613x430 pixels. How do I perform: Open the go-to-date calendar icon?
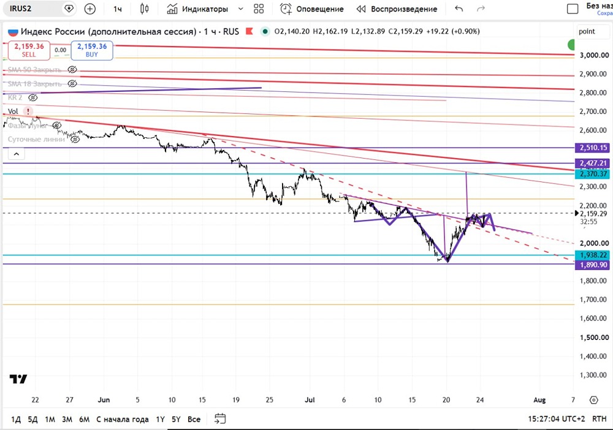pyautogui.click(x=220, y=419)
